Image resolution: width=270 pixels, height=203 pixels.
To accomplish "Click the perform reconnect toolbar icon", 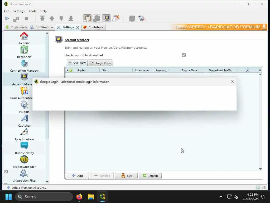I will (132, 19).
